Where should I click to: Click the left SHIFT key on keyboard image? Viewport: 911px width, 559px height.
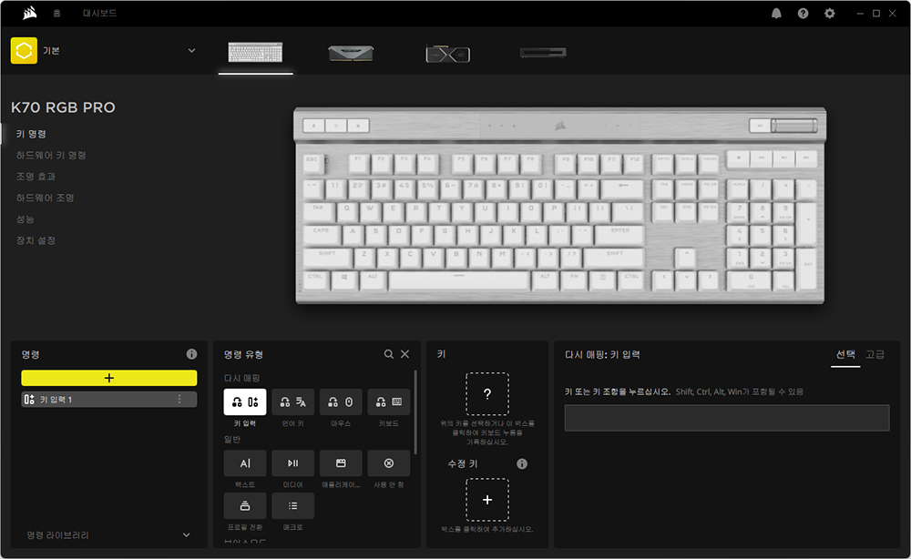click(x=327, y=257)
